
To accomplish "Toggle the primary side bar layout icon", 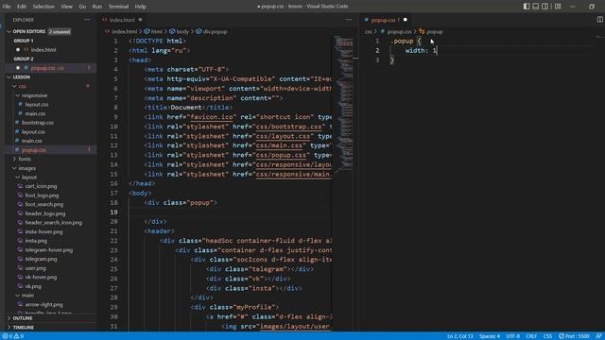I will click(x=527, y=7).
